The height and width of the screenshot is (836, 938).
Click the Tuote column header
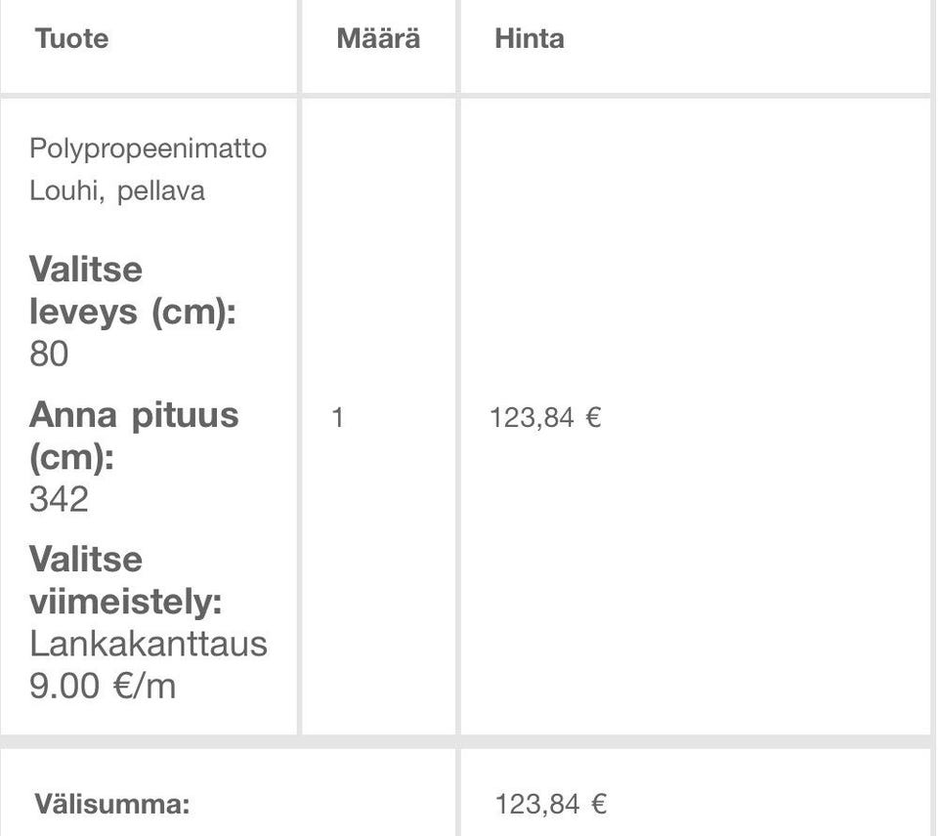(71, 39)
